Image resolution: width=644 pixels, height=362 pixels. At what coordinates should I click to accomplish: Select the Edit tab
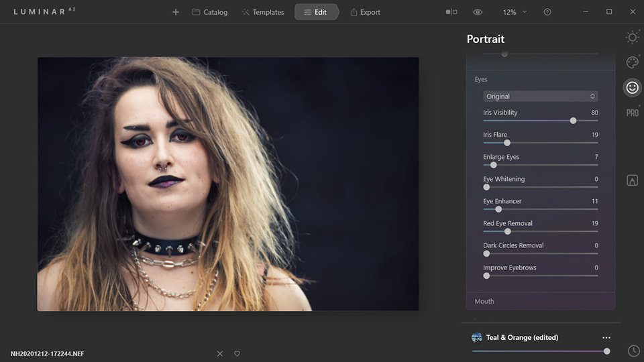(x=316, y=12)
